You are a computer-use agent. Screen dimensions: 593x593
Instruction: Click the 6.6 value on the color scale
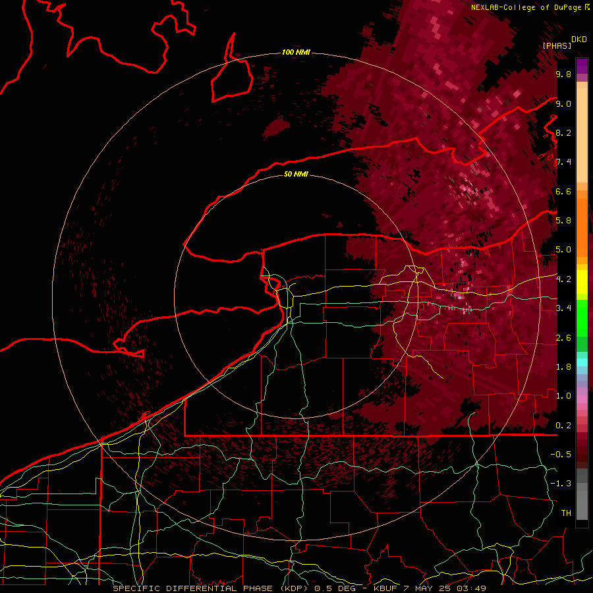pos(563,191)
